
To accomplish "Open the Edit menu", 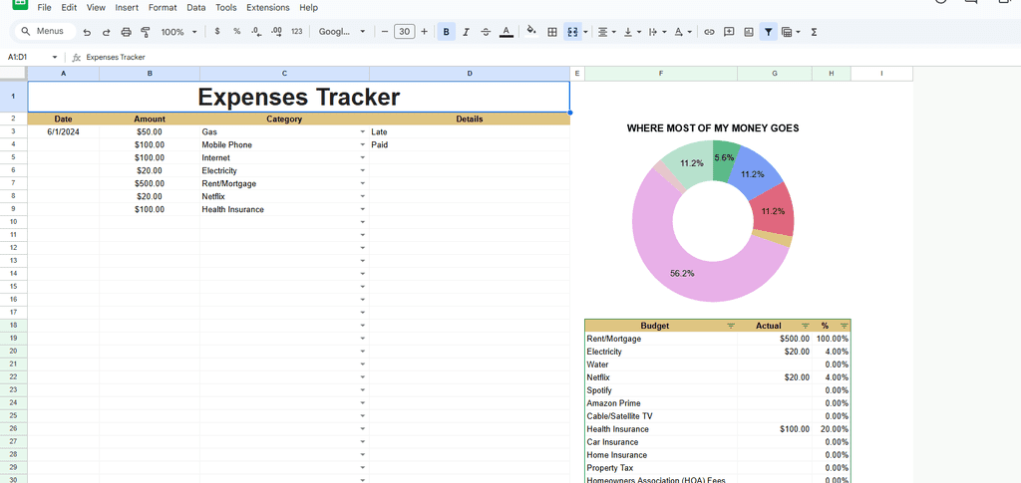I will click(x=69, y=8).
